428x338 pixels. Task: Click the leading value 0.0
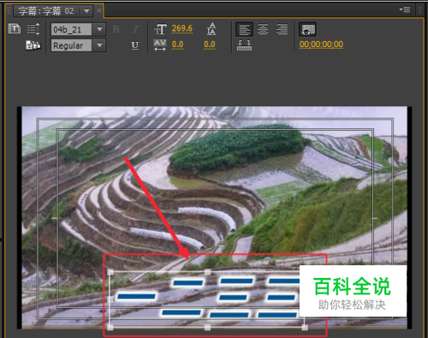(x=210, y=44)
